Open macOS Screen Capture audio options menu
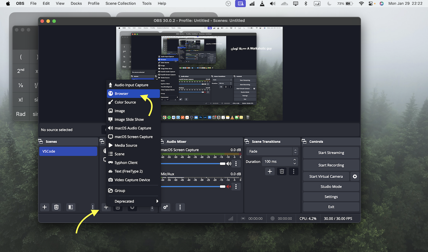Image resolution: width=428 pixels, height=252 pixels. (236, 164)
